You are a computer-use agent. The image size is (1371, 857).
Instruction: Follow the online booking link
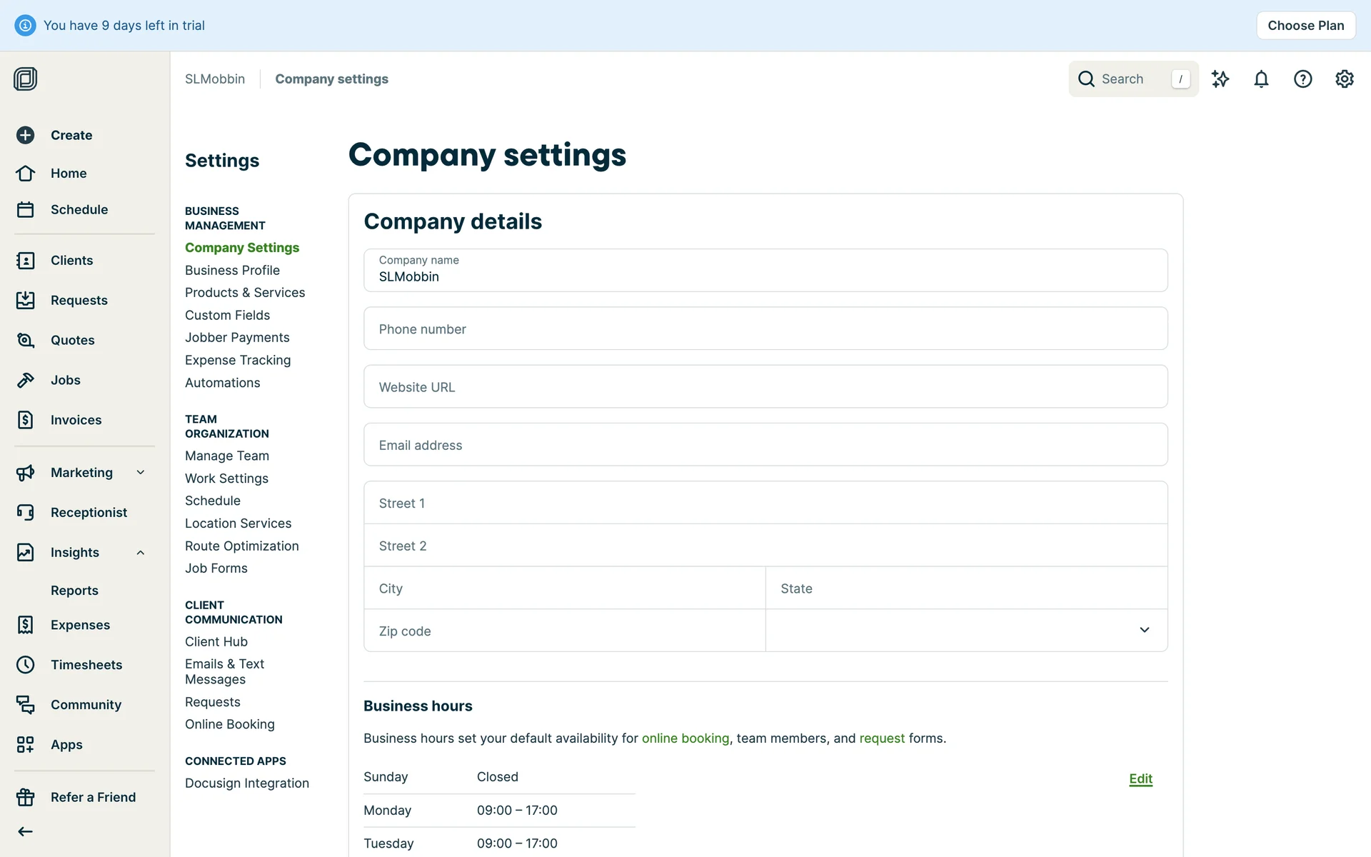[x=685, y=738]
